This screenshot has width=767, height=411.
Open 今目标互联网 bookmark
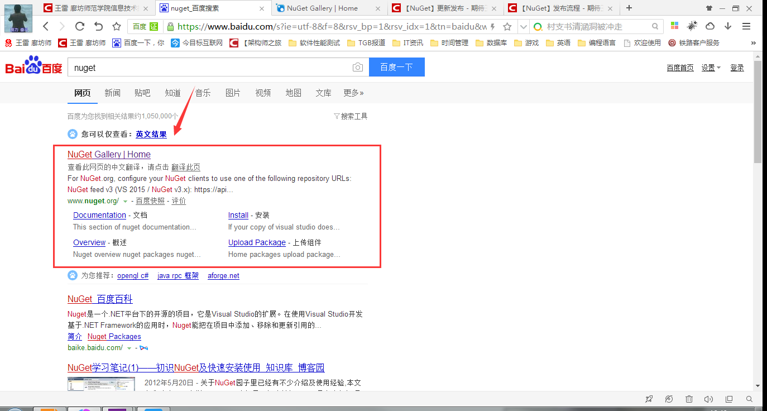tap(196, 43)
